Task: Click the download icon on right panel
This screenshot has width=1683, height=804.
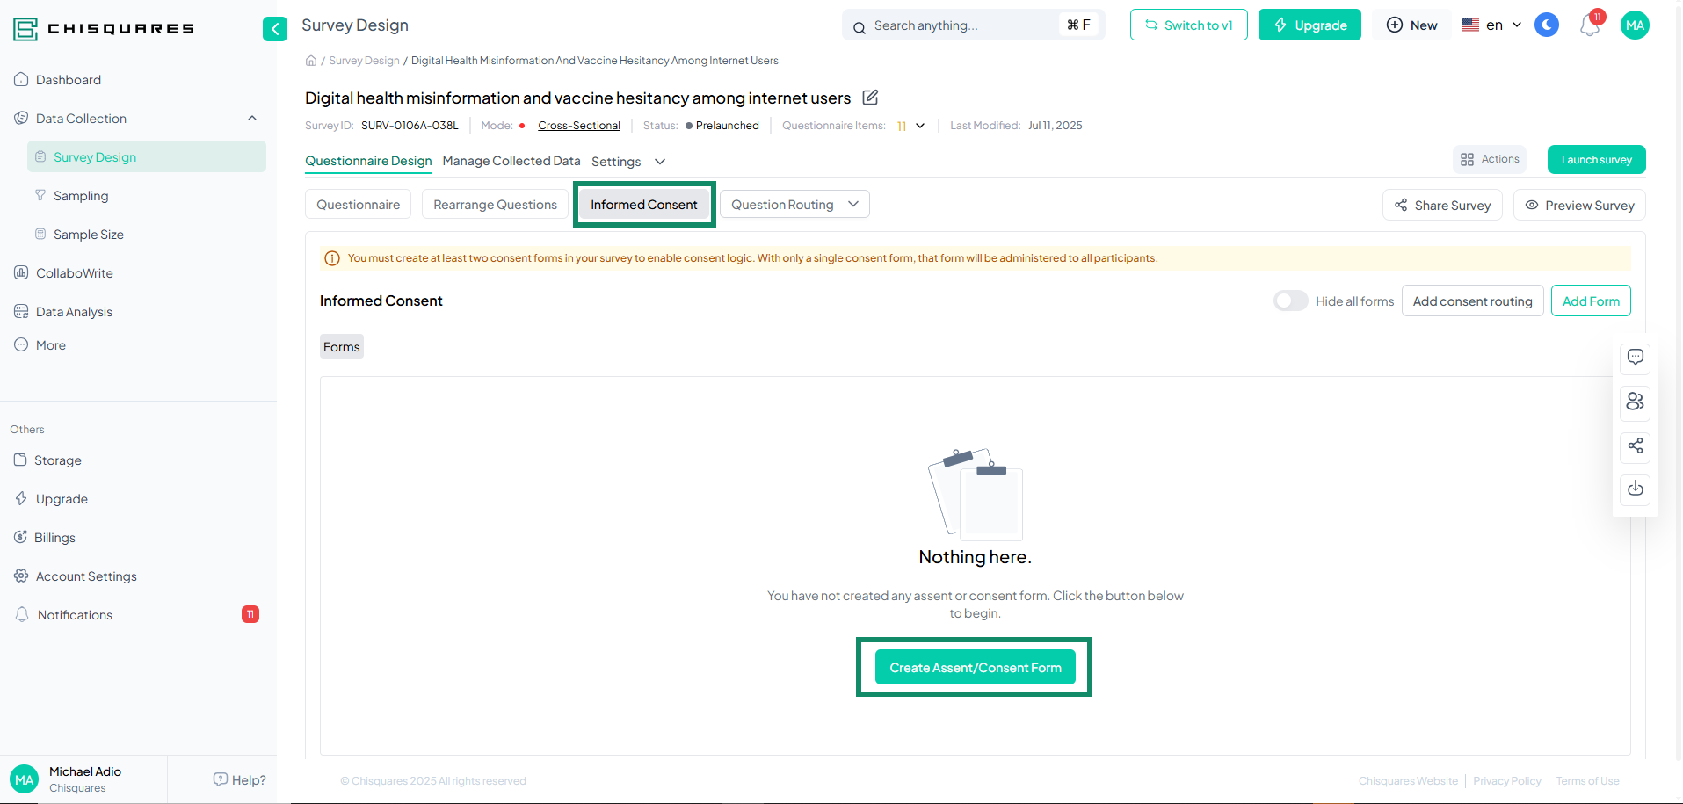Action: click(x=1635, y=489)
